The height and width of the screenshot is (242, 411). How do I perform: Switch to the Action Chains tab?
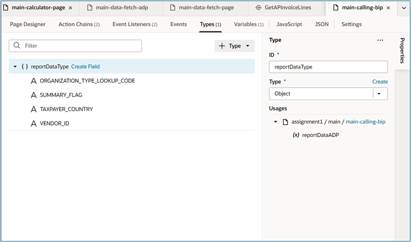pos(79,24)
